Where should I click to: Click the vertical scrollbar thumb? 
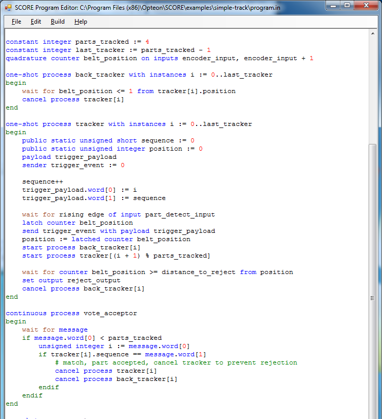point(373,298)
